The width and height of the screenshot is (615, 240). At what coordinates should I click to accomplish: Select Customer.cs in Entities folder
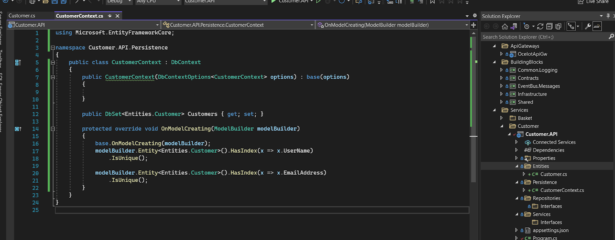553,174
